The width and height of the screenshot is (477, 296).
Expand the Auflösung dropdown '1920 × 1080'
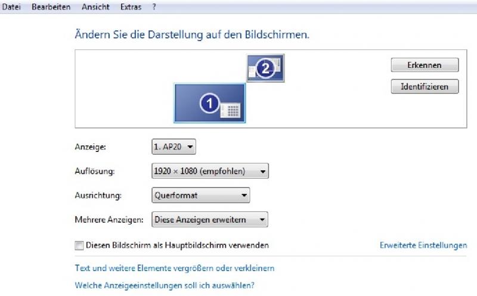point(210,172)
